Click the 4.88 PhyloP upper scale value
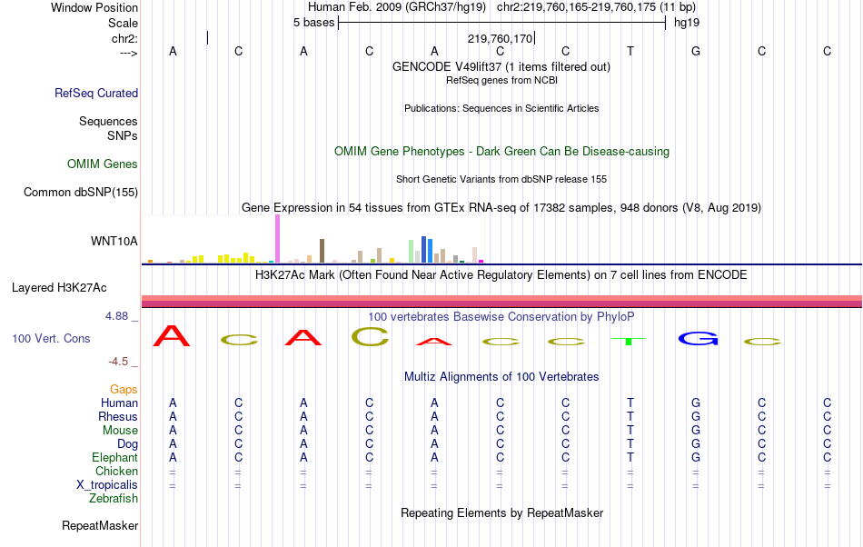863x547 pixels. [x=116, y=316]
